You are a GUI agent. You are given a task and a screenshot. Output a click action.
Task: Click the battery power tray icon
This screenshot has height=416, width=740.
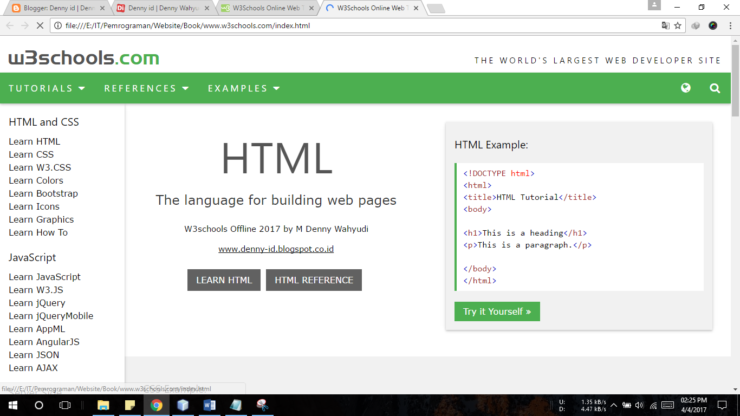point(626,405)
